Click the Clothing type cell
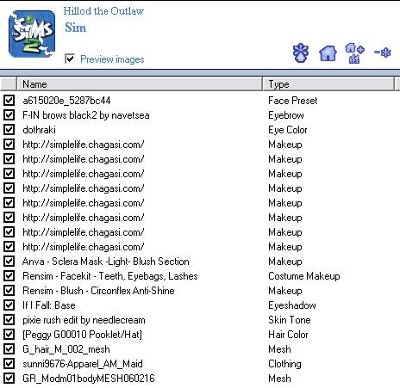This screenshot has height=388, width=400. [284, 364]
